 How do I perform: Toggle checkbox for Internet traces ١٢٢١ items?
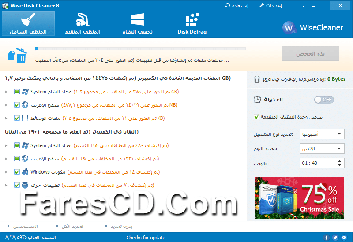pyautogui.click(x=17, y=159)
